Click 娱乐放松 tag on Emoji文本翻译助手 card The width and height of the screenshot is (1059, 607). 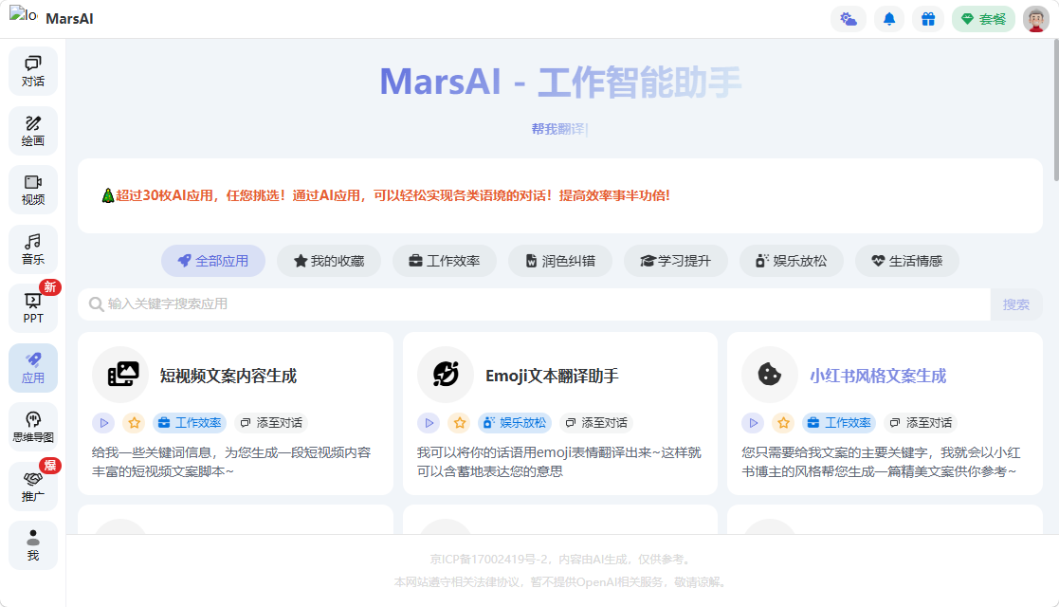(515, 423)
